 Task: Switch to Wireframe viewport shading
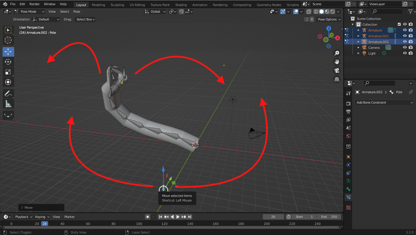[316, 12]
